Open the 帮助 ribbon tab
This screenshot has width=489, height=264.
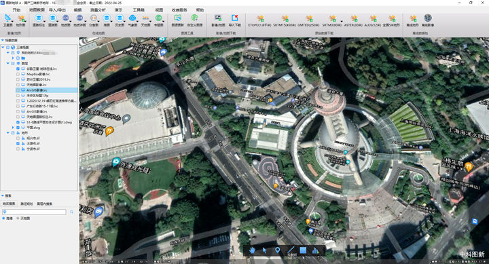200,10
